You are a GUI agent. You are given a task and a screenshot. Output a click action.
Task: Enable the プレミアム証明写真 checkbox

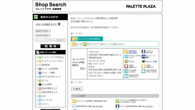pos(37,69)
